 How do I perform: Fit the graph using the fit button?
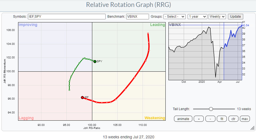pyautogui.click(x=222, y=119)
